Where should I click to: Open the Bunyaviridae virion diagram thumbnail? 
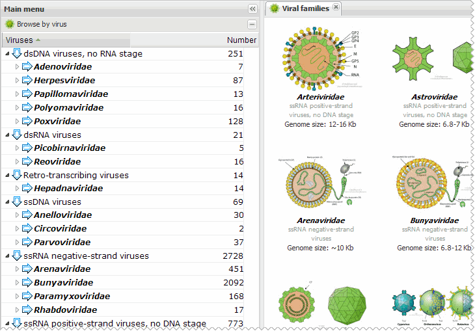click(x=433, y=182)
